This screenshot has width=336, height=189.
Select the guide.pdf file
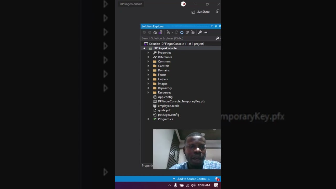(x=164, y=110)
